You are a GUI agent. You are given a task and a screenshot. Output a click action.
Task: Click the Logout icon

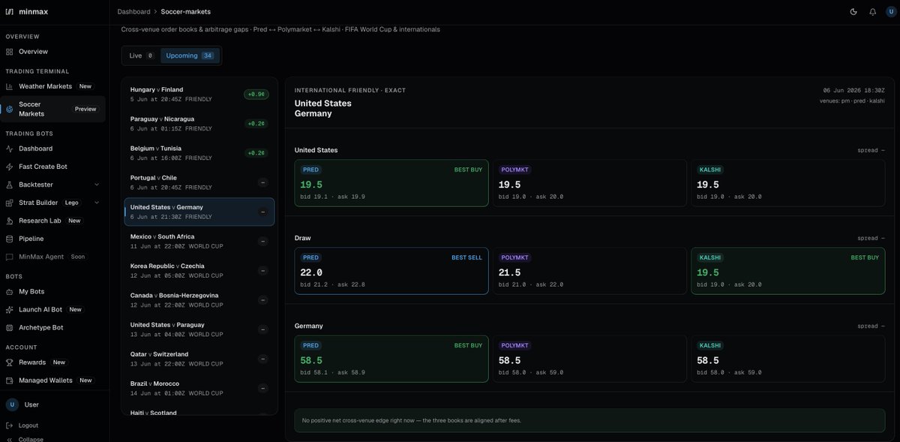point(10,425)
